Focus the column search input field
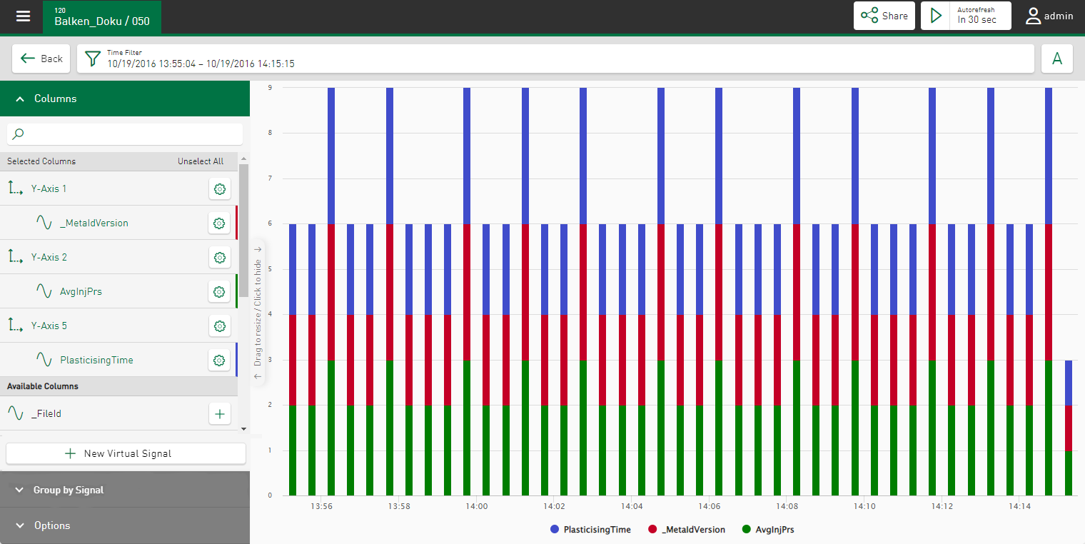 (125, 134)
